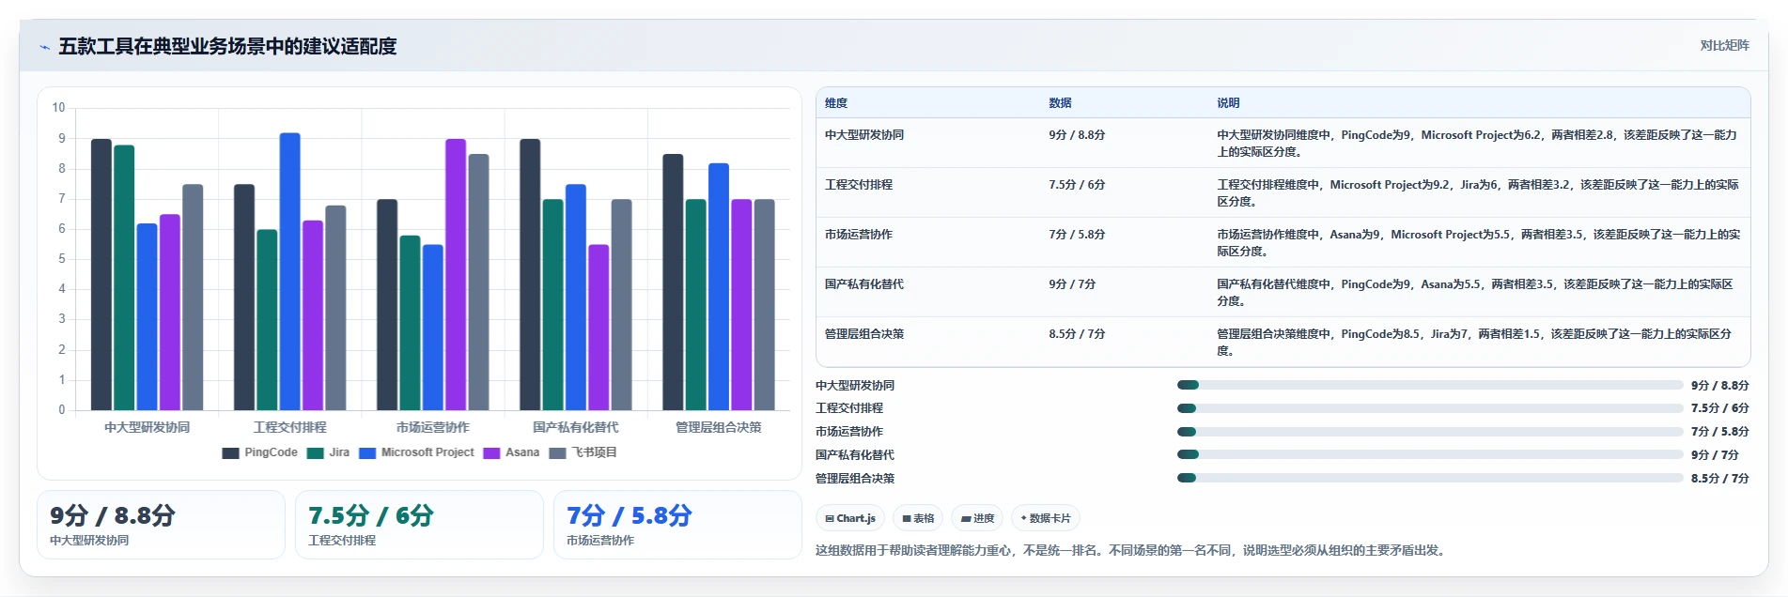Toggle the PingCode legend label
This screenshot has height=597, width=1788.
pos(271,452)
